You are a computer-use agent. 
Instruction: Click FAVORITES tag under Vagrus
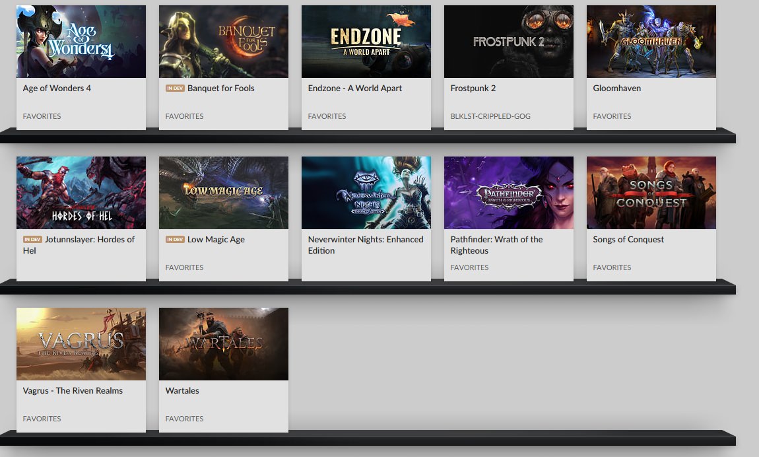42,418
